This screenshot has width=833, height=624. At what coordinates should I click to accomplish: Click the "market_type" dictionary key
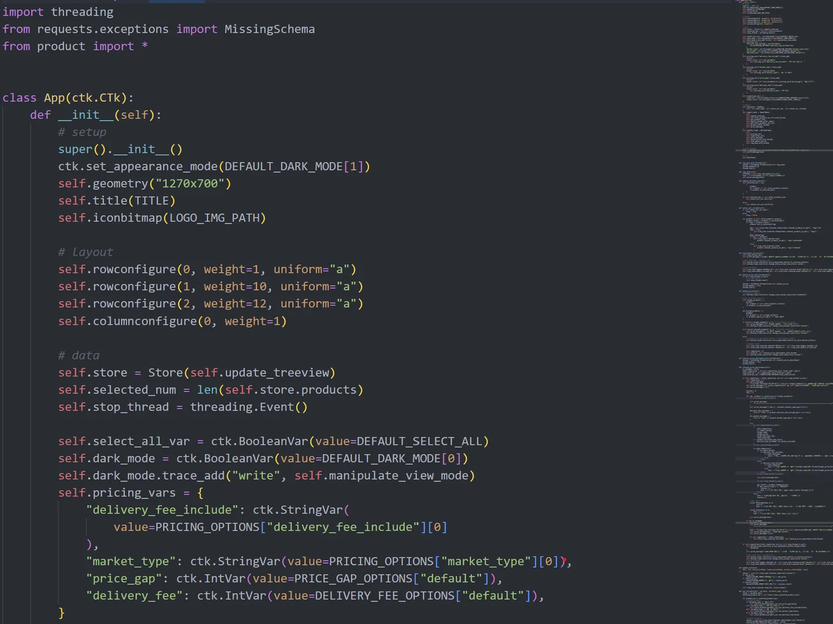click(x=131, y=562)
